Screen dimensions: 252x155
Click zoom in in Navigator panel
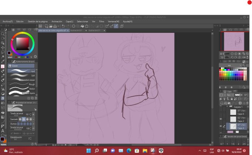click(236, 54)
